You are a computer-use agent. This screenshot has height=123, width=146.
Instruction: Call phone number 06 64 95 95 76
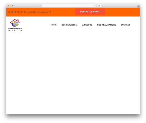click(x=18, y=12)
